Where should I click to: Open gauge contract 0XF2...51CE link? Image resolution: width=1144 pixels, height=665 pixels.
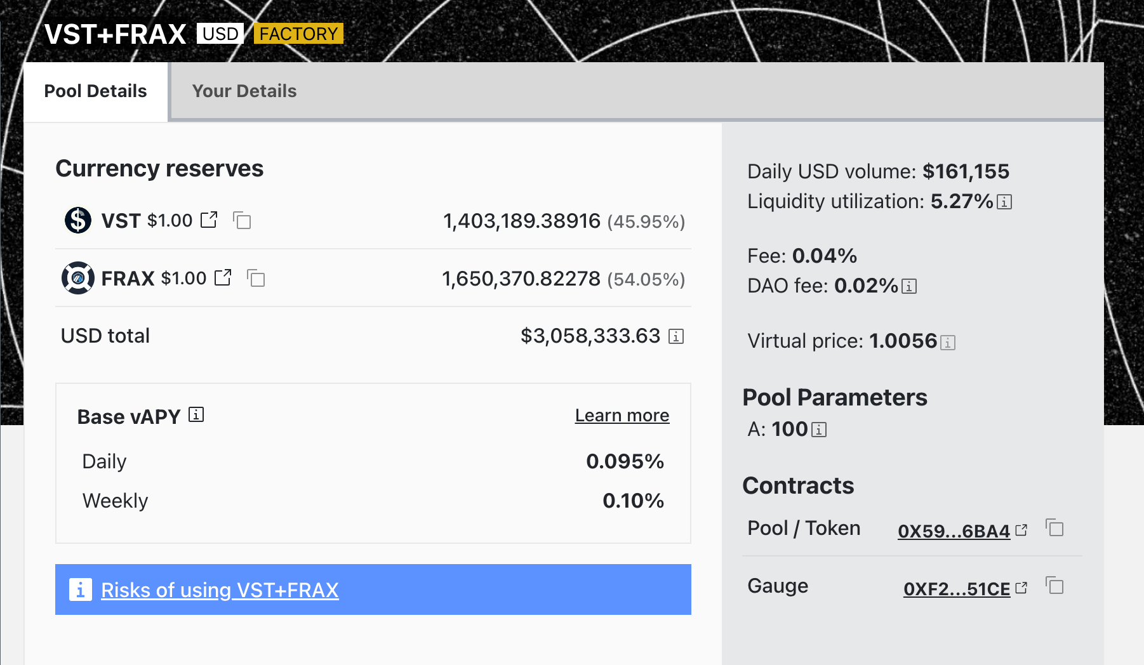click(x=956, y=589)
